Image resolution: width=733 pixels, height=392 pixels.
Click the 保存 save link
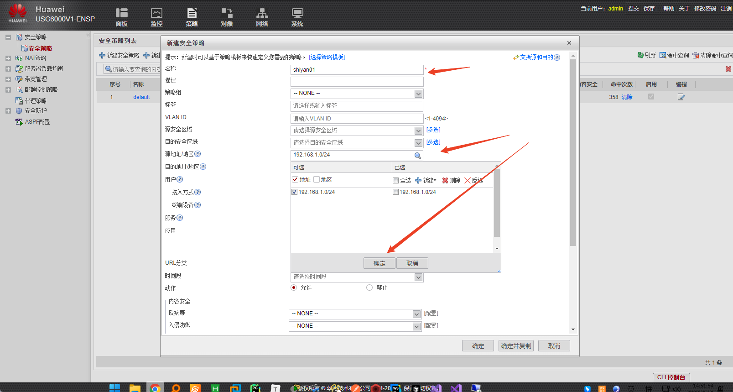click(649, 9)
